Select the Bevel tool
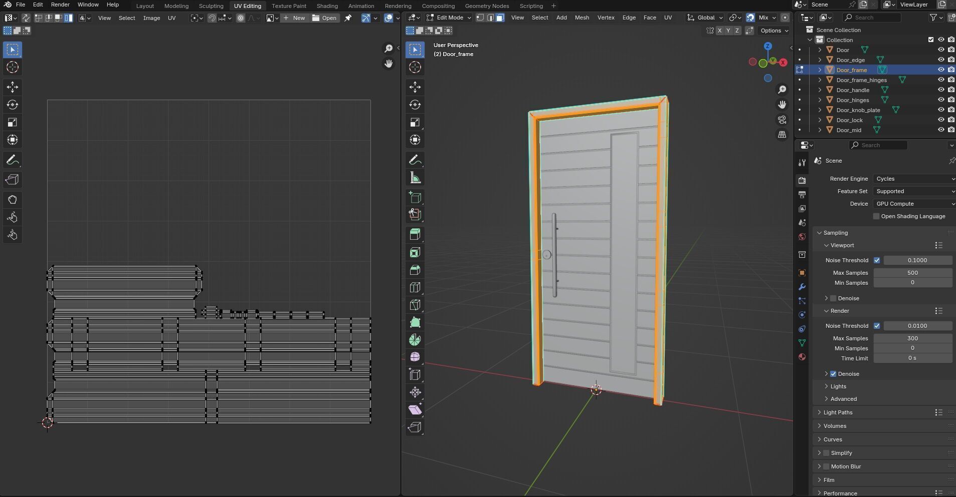 pyautogui.click(x=415, y=270)
